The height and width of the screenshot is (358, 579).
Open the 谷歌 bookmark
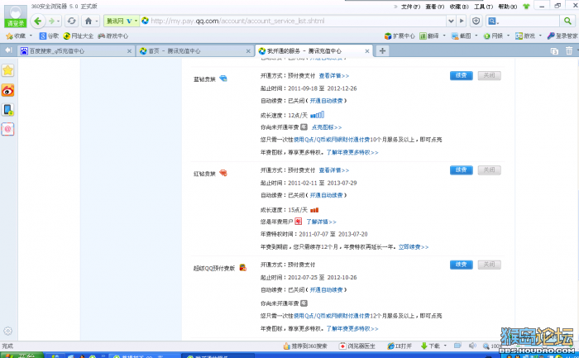[x=49, y=36]
